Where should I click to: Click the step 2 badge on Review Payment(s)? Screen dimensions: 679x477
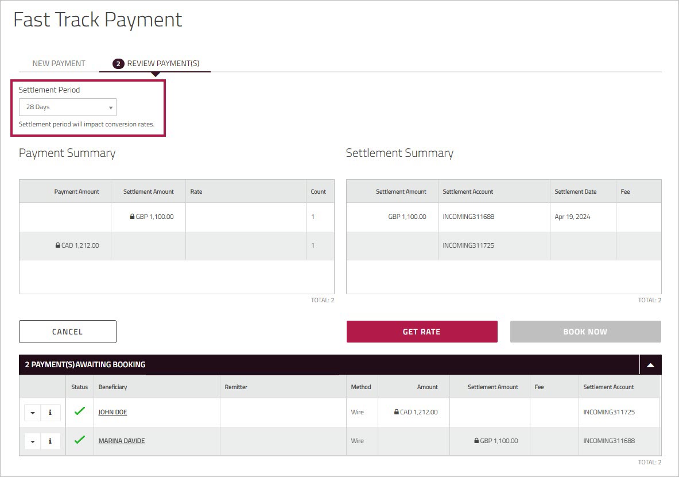point(118,64)
